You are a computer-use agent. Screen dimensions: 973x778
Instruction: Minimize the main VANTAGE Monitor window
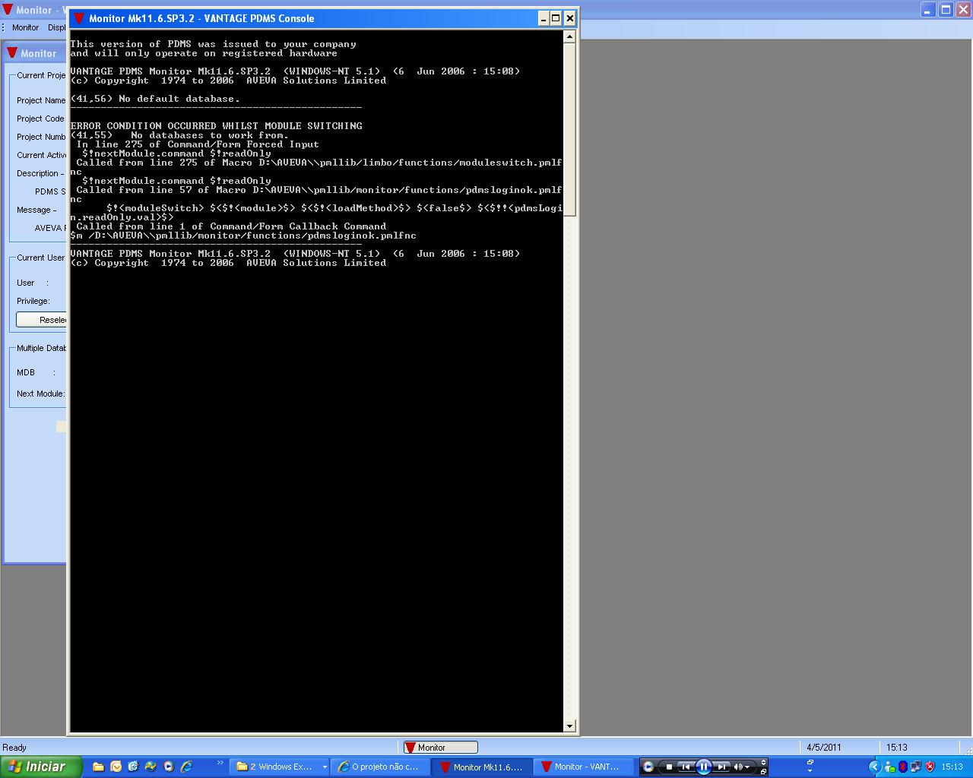pyautogui.click(x=927, y=9)
